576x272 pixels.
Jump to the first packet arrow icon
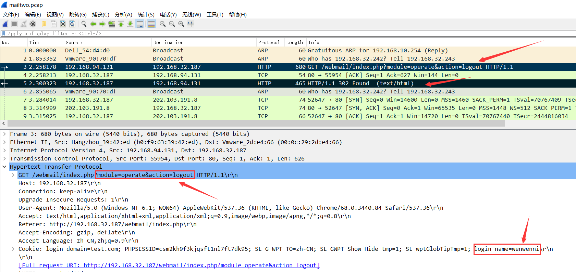121,24
